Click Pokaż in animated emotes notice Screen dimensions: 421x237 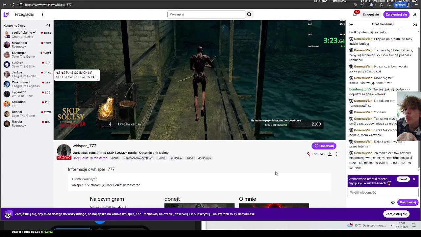pos(403,179)
